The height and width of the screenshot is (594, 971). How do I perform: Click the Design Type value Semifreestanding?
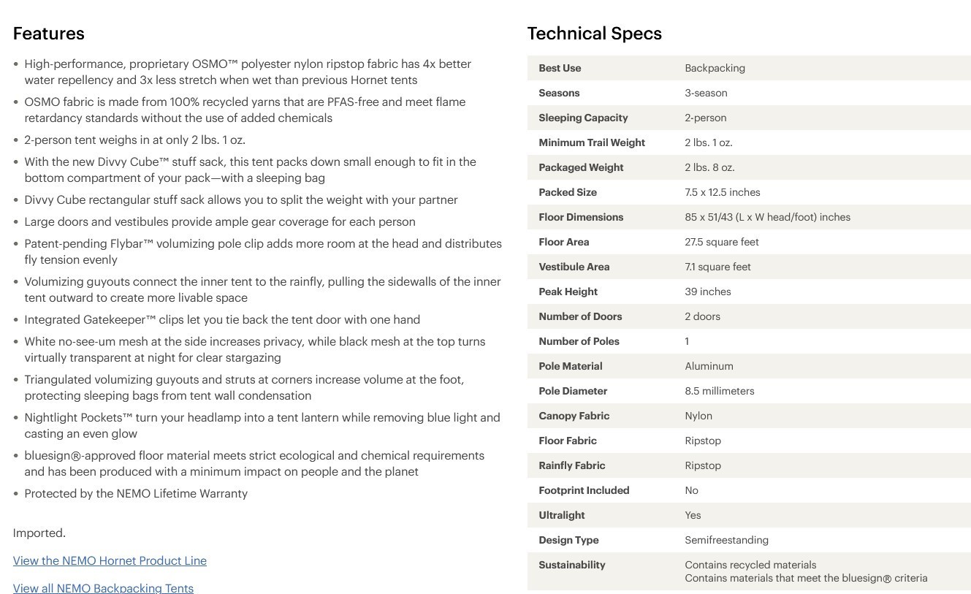tap(726, 540)
